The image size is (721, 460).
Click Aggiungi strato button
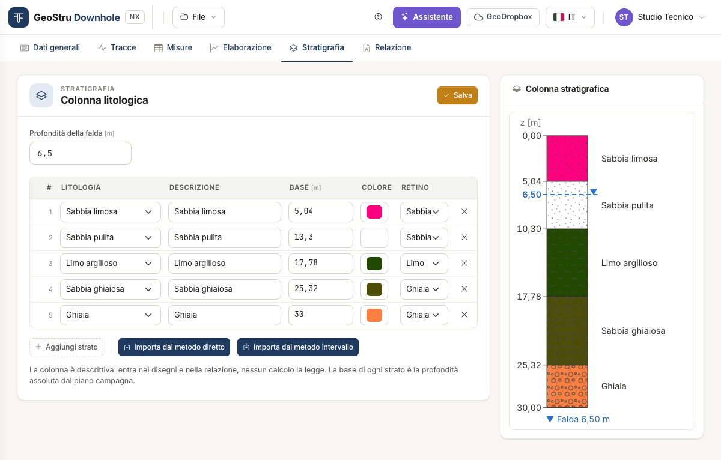point(67,347)
